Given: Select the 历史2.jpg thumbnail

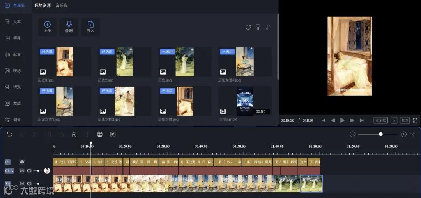Looking at the screenshot, I should (125, 62).
